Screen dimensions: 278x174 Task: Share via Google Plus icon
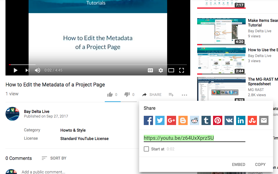coord(171,120)
